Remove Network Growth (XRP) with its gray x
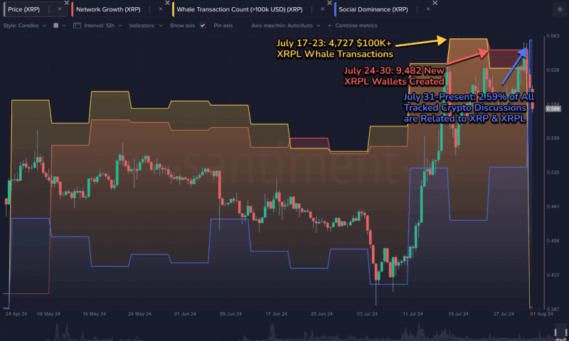 (161, 9)
